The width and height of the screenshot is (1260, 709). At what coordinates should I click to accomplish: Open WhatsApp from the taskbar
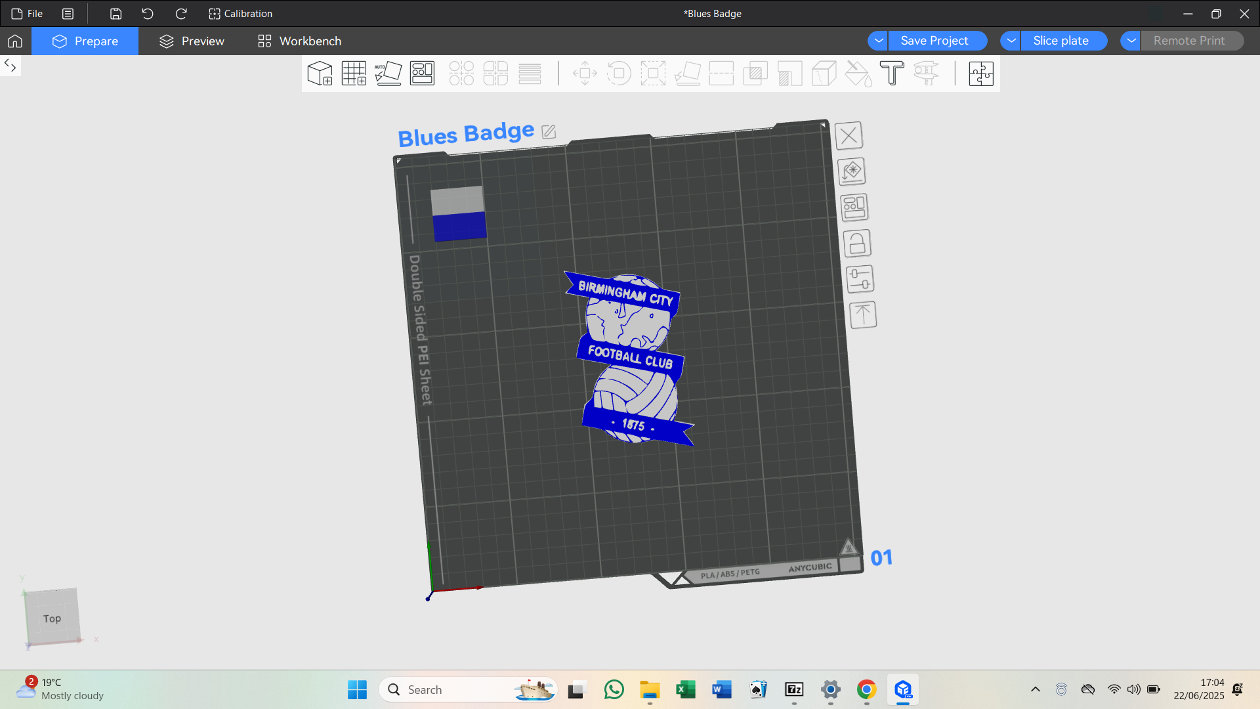[x=614, y=690]
